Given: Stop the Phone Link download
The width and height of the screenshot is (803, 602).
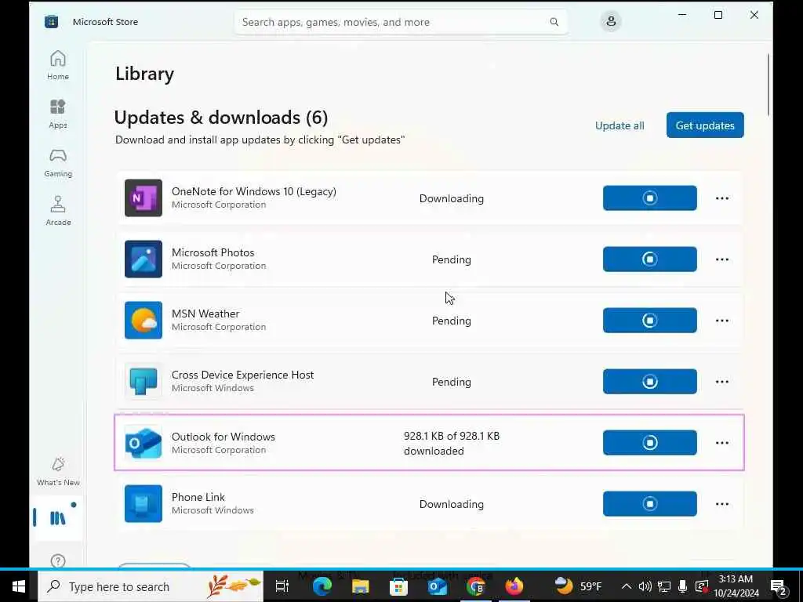Looking at the screenshot, I should point(649,504).
